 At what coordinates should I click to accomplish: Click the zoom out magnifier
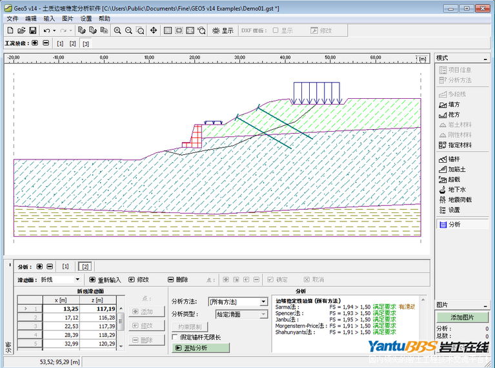pos(128,30)
